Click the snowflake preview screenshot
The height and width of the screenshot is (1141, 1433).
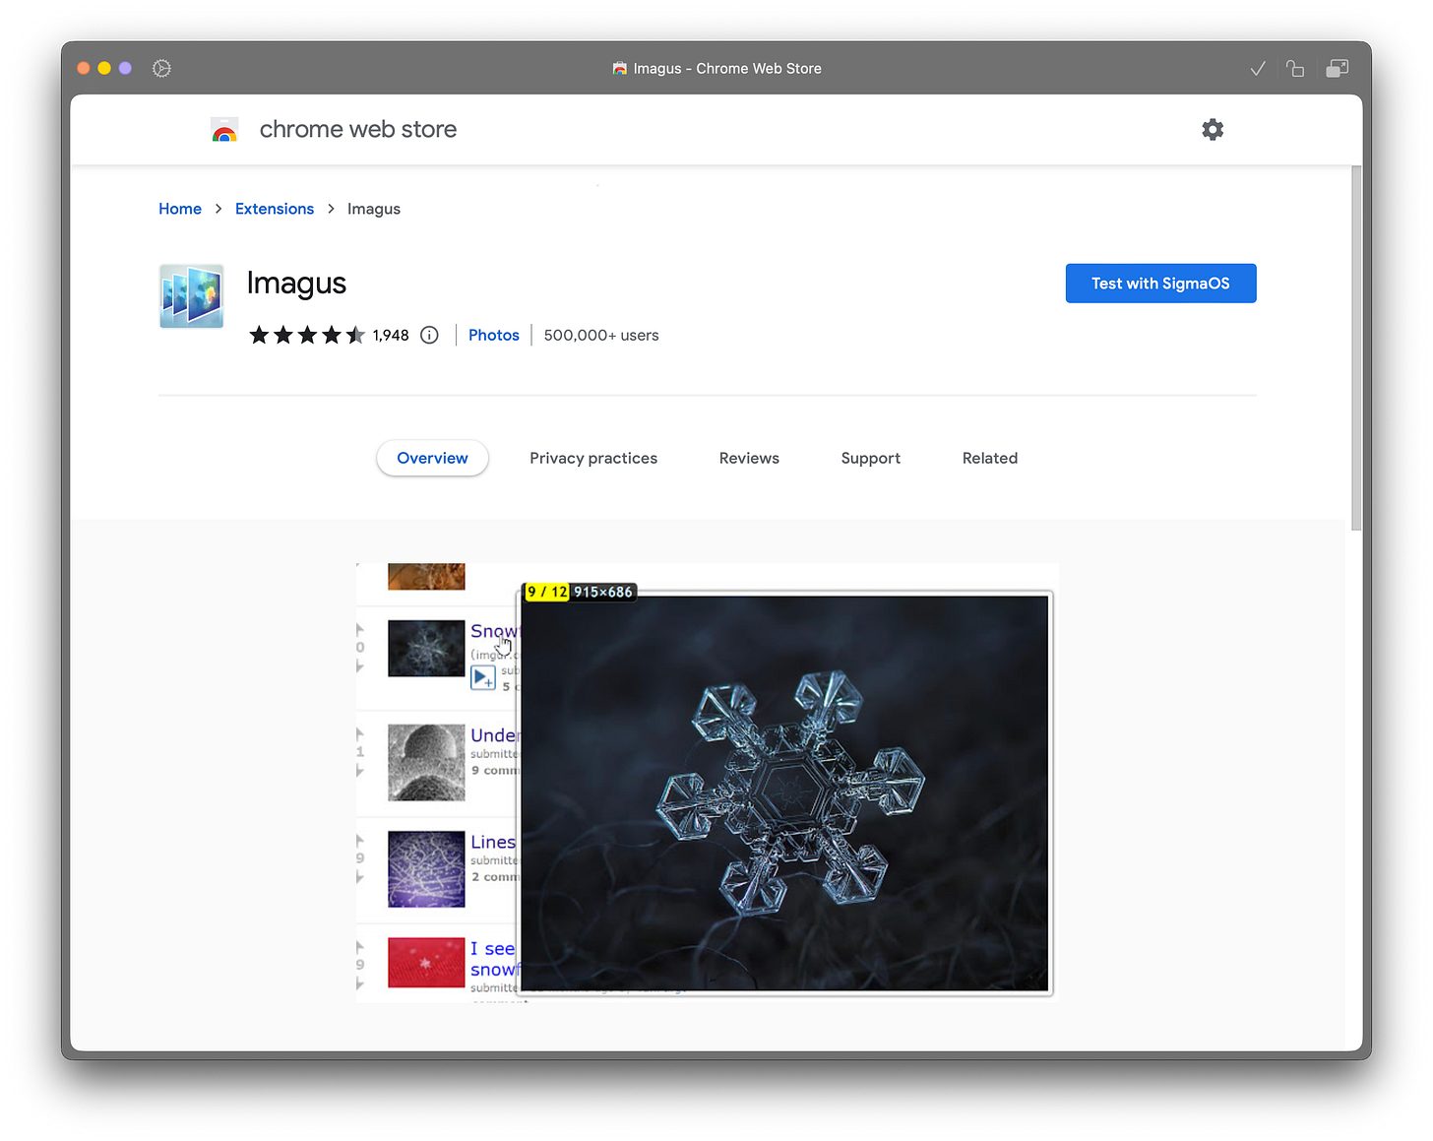point(707,783)
